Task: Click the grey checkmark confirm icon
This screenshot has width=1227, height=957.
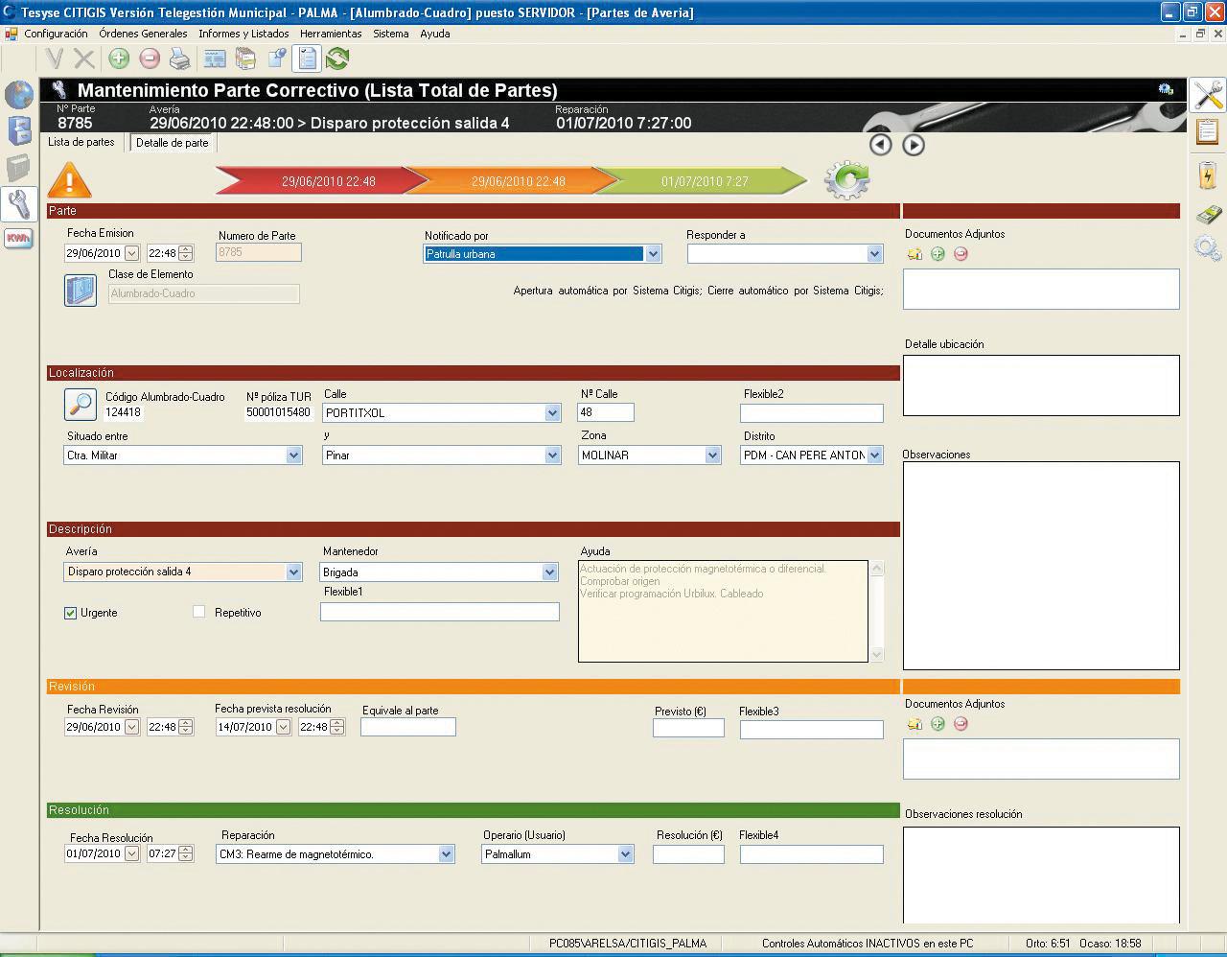Action: (54, 59)
